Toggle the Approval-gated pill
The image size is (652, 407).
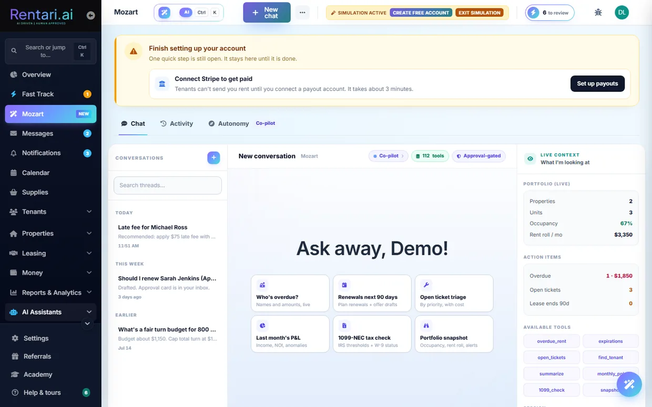click(479, 156)
